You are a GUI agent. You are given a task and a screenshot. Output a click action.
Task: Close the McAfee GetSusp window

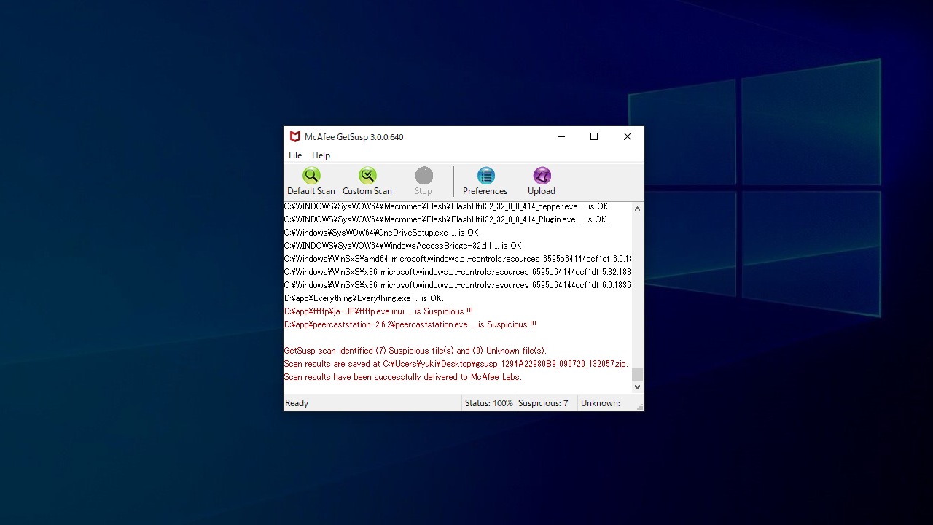(x=628, y=136)
